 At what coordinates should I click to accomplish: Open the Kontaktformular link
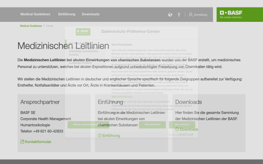[x=36, y=142]
